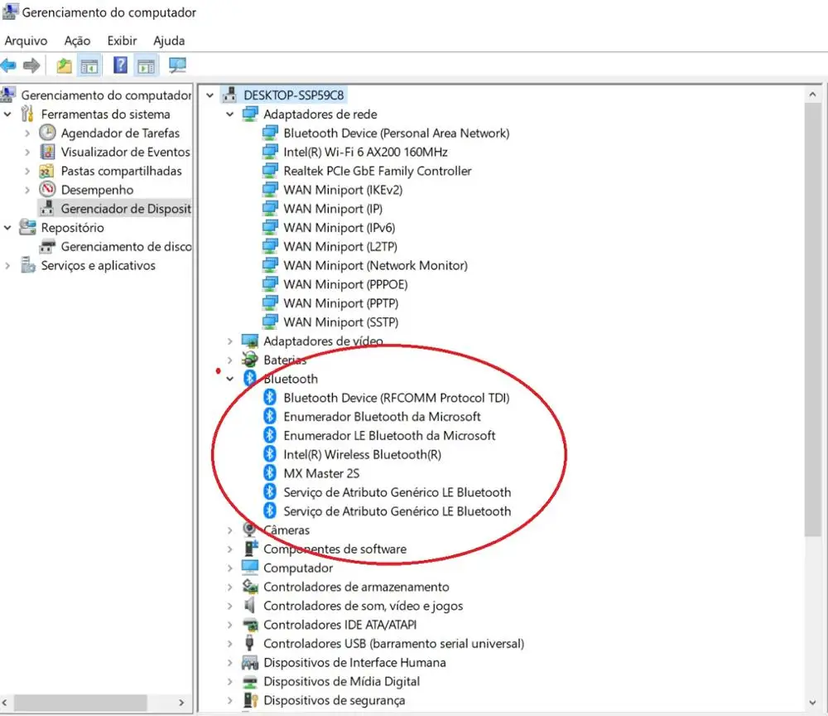
Task: Click the Pastas compartilhadas folder icon
Action: (x=46, y=172)
